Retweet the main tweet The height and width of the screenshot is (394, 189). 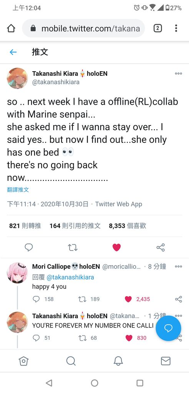(x=73, y=247)
